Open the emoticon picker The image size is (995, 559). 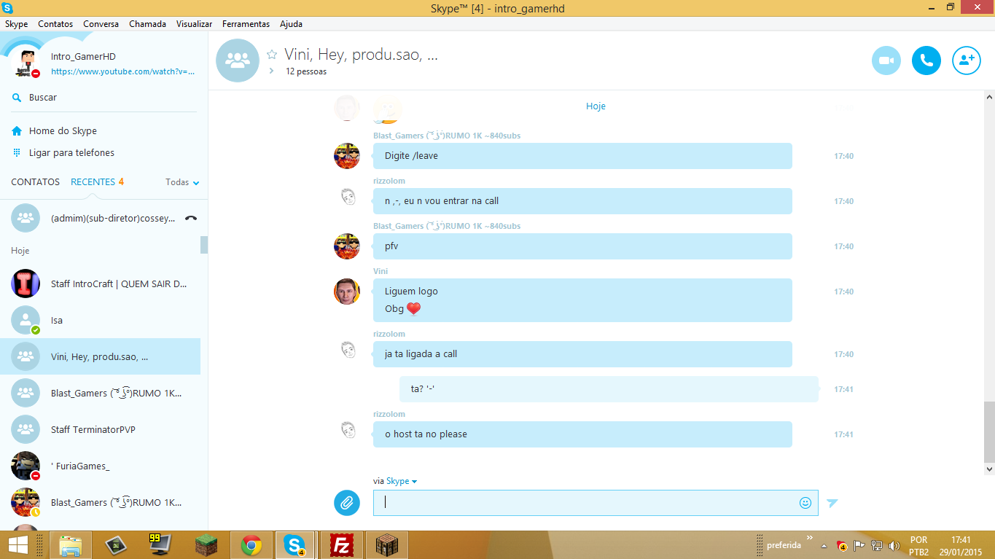click(805, 503)
